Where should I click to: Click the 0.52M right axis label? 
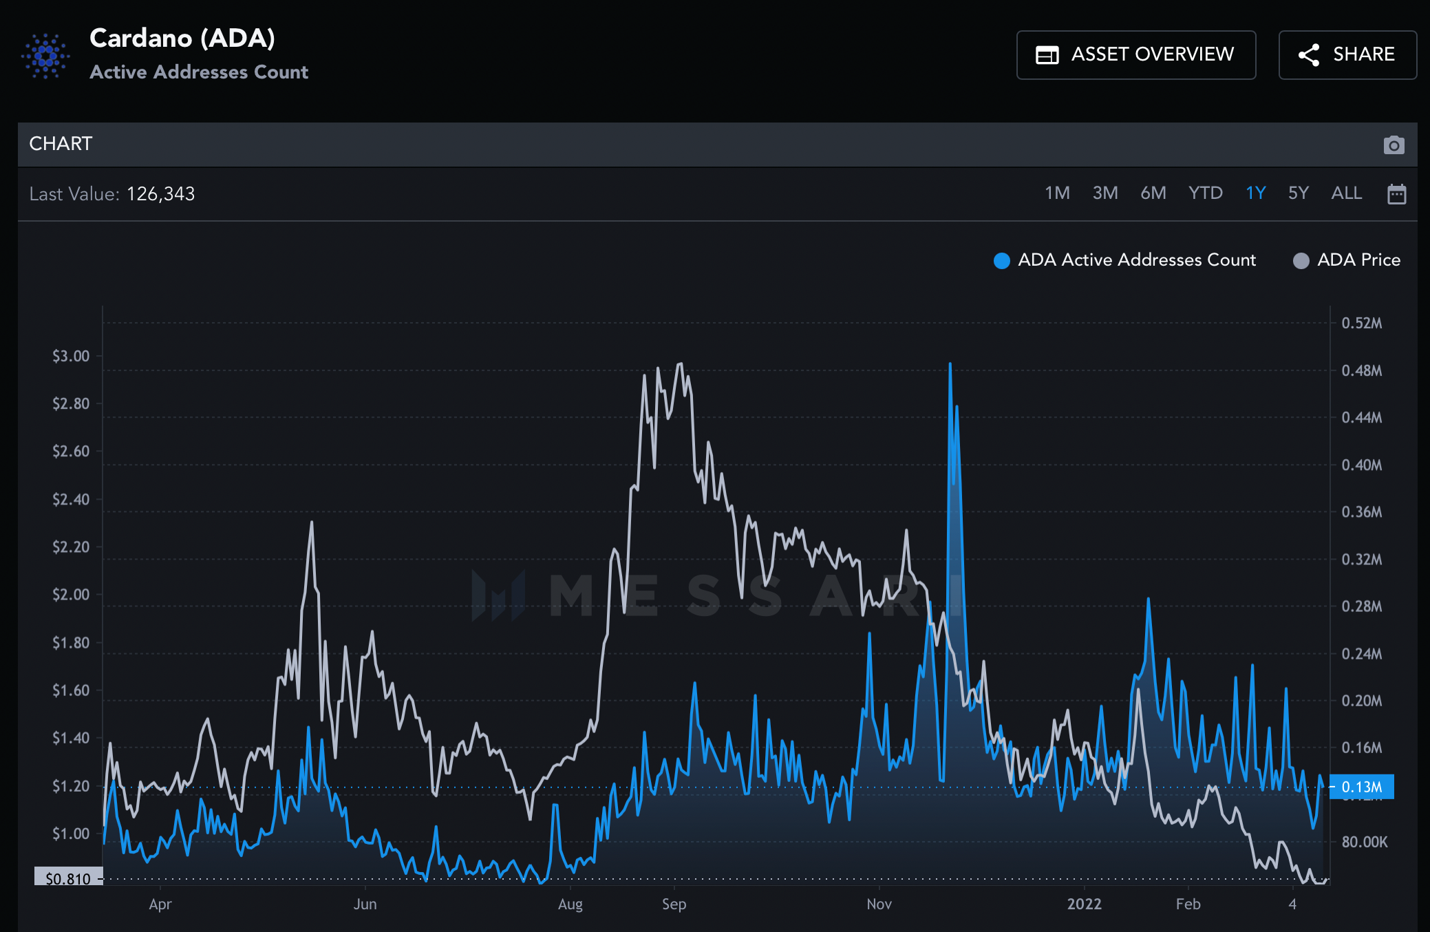click(1361, 323)
